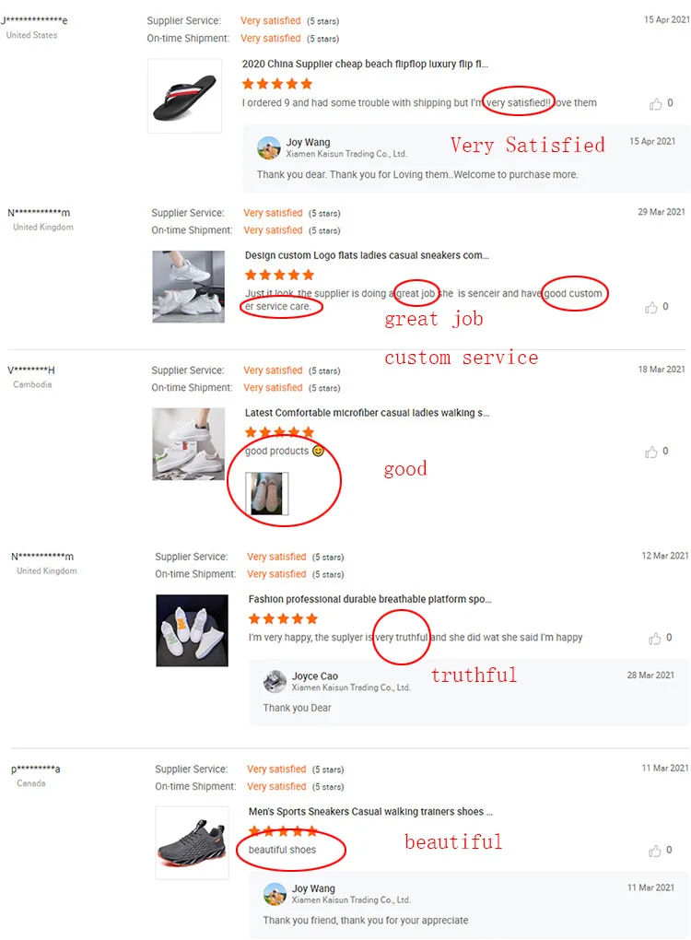Viewport: 691px width, 940px height.
Task: Open 'Fashion professional durable breathable platform' link
Action: pyautogui.click(x=369, y=599)
